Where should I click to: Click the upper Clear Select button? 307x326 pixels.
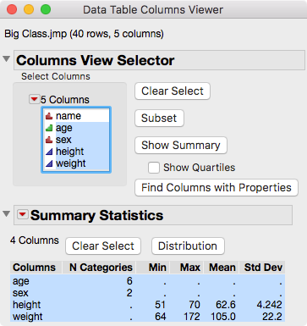coord(173,91)
